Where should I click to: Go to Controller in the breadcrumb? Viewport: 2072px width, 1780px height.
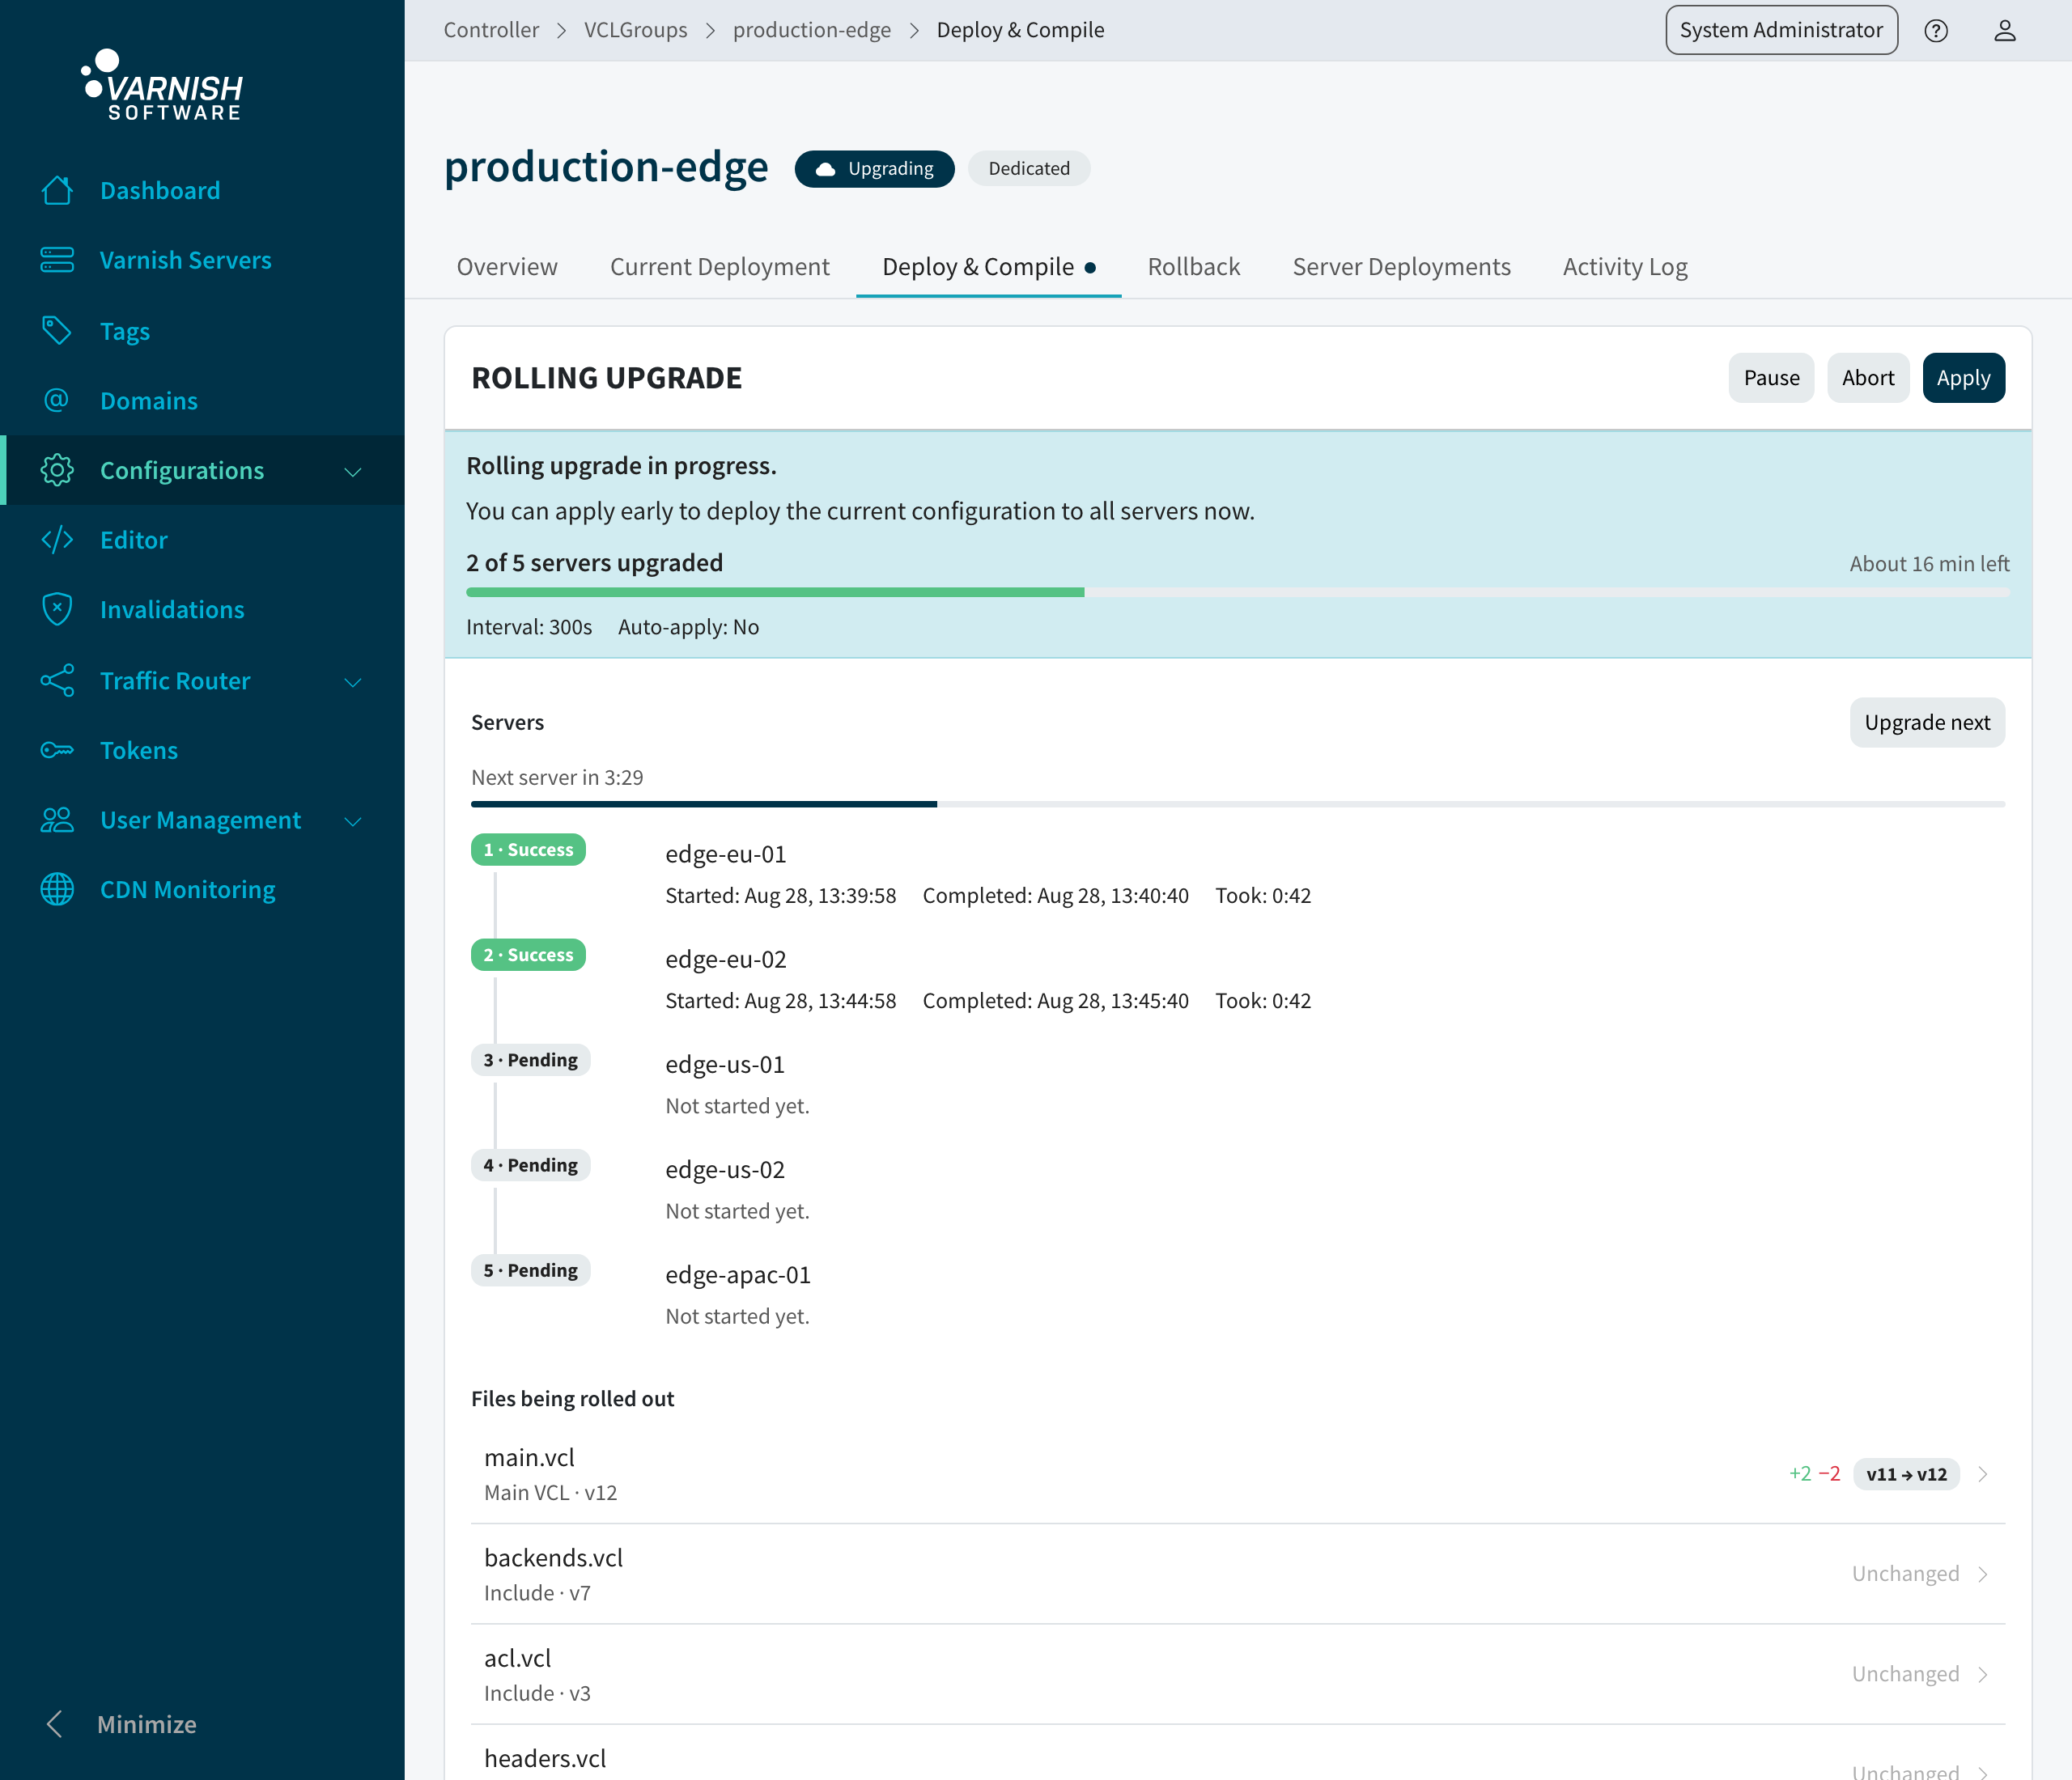coord(491,30)
